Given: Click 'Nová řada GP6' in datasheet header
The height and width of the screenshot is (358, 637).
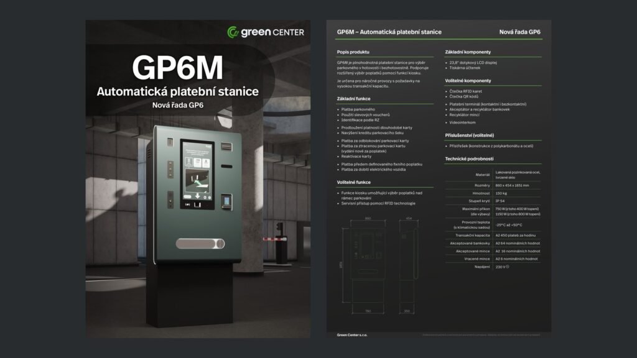Looking at the screenshot, I should click(519, 32).
